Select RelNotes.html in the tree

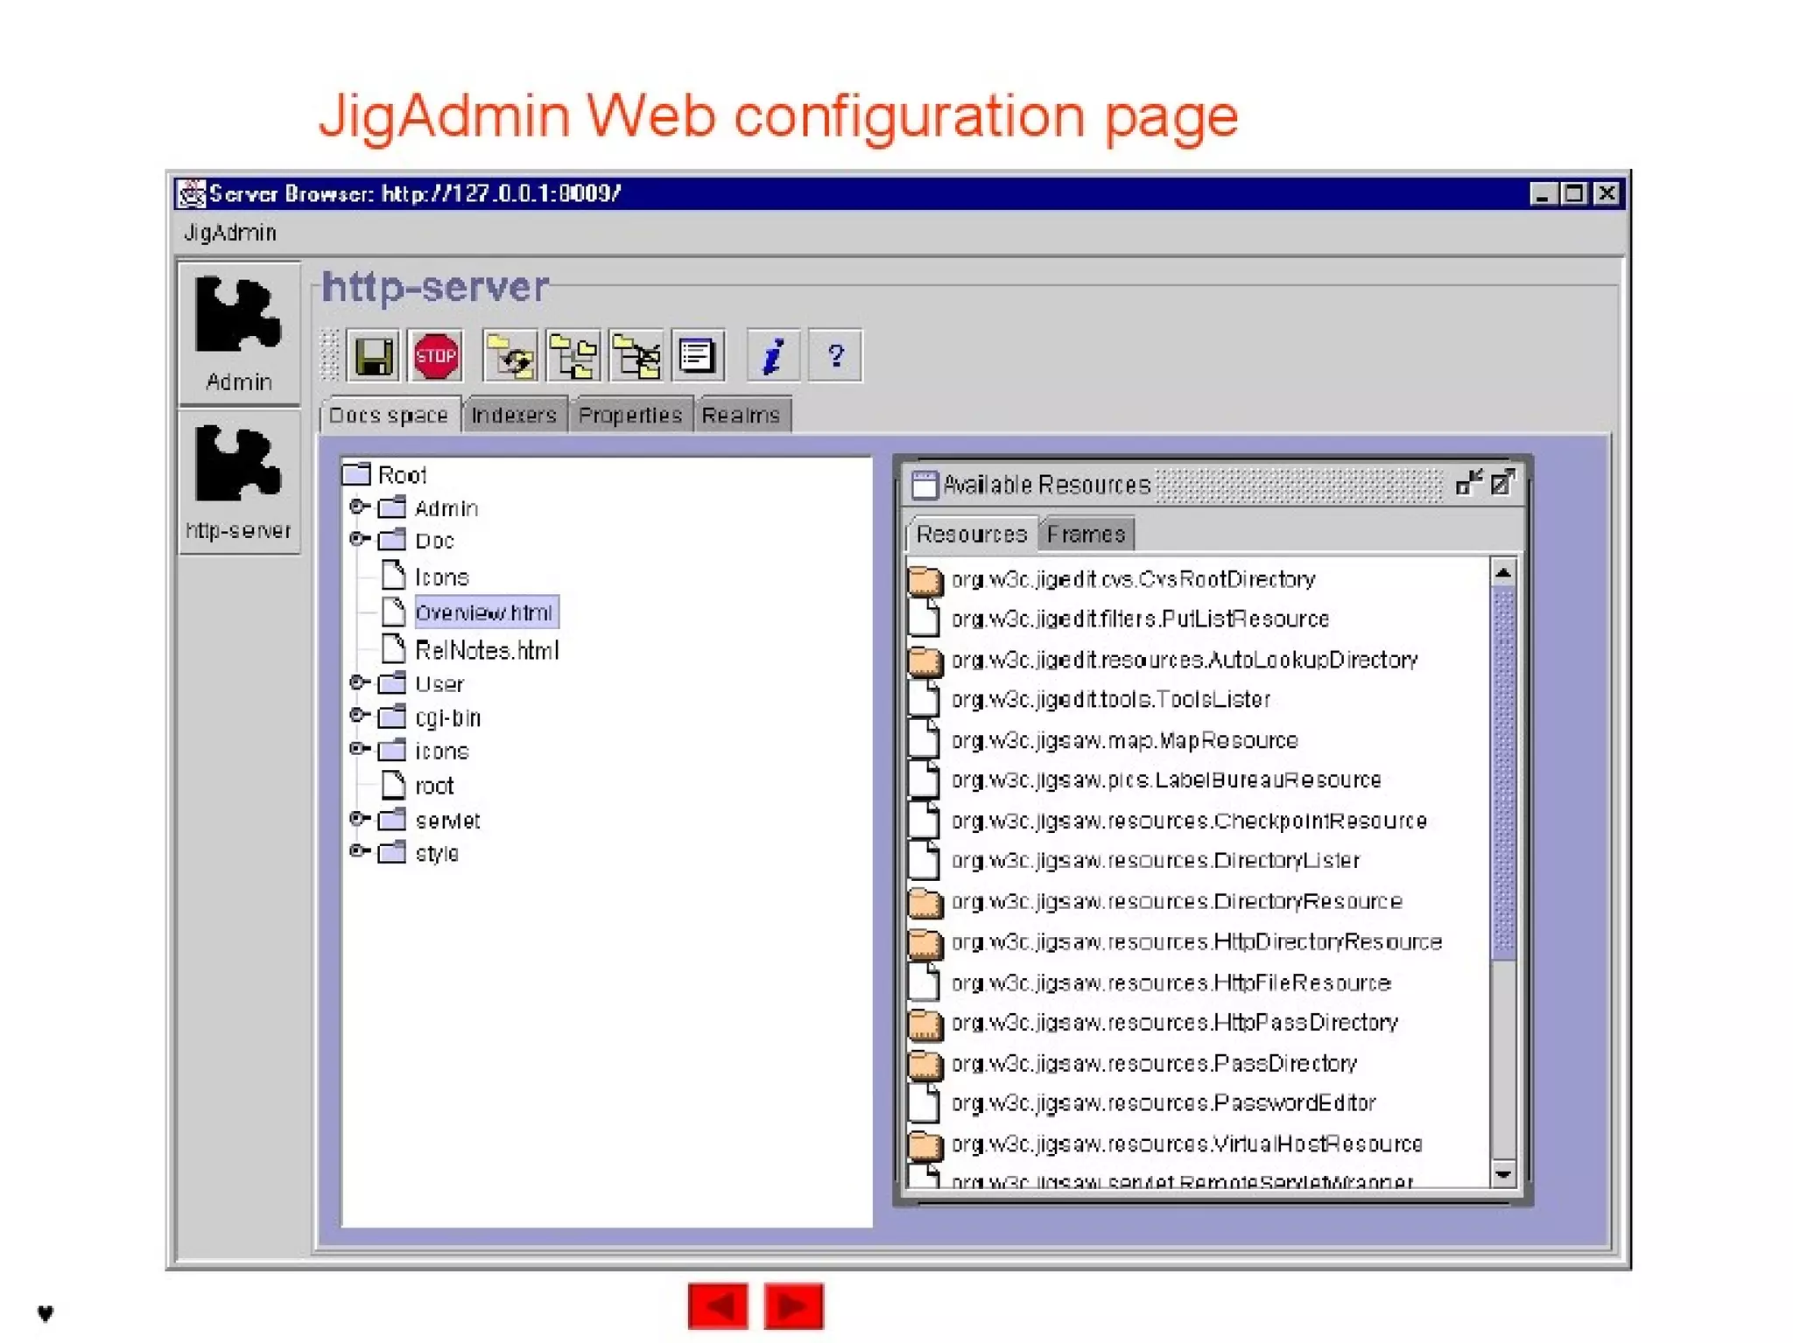point(487,650)
